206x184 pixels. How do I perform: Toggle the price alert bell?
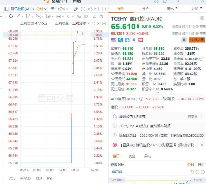point(184,40)
